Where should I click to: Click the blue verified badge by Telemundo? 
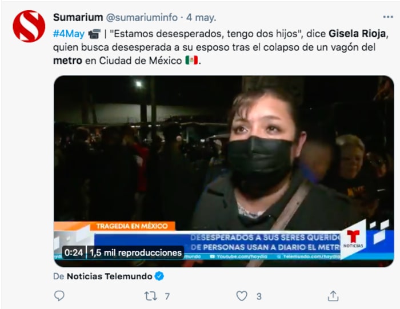point(159,276)
